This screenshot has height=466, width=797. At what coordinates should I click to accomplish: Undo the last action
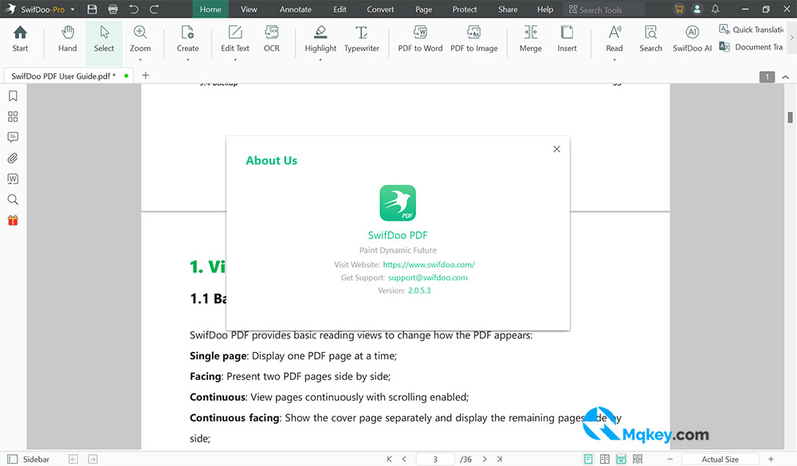(x=134, y=9)
